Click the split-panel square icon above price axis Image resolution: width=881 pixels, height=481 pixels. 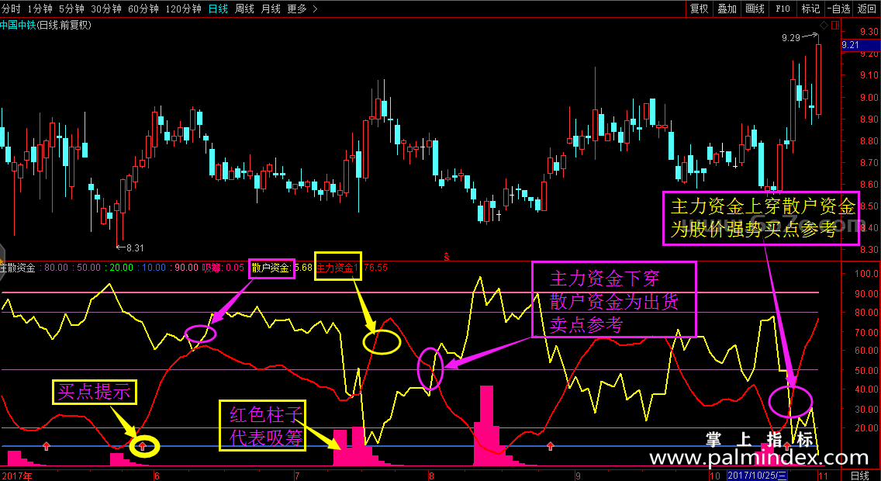coord(835,26)
